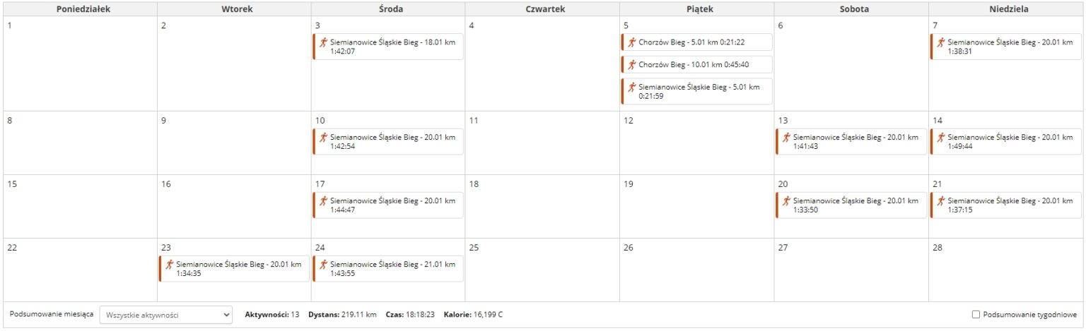The image size is (1086, 331).
Task: Click the running icon on Tuesday 23rd activity
Action: (169, 265)
